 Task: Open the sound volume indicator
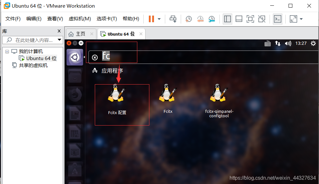288,44
